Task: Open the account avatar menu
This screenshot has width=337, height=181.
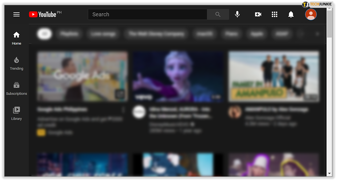Action: [x=311, y=14]
